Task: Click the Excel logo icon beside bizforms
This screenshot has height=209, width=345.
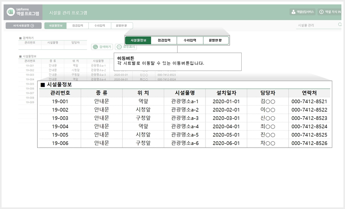Action: tap(10, 12)
